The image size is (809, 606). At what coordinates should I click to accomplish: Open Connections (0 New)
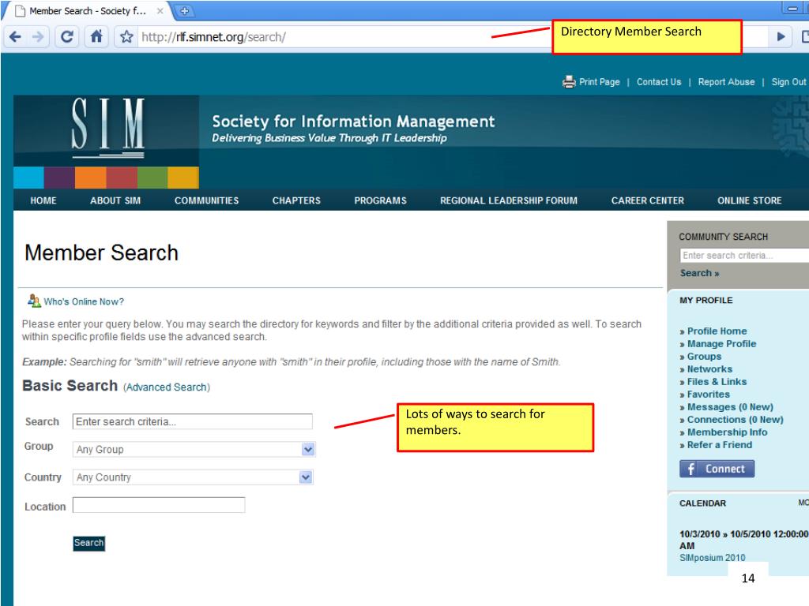click(736, 420)
